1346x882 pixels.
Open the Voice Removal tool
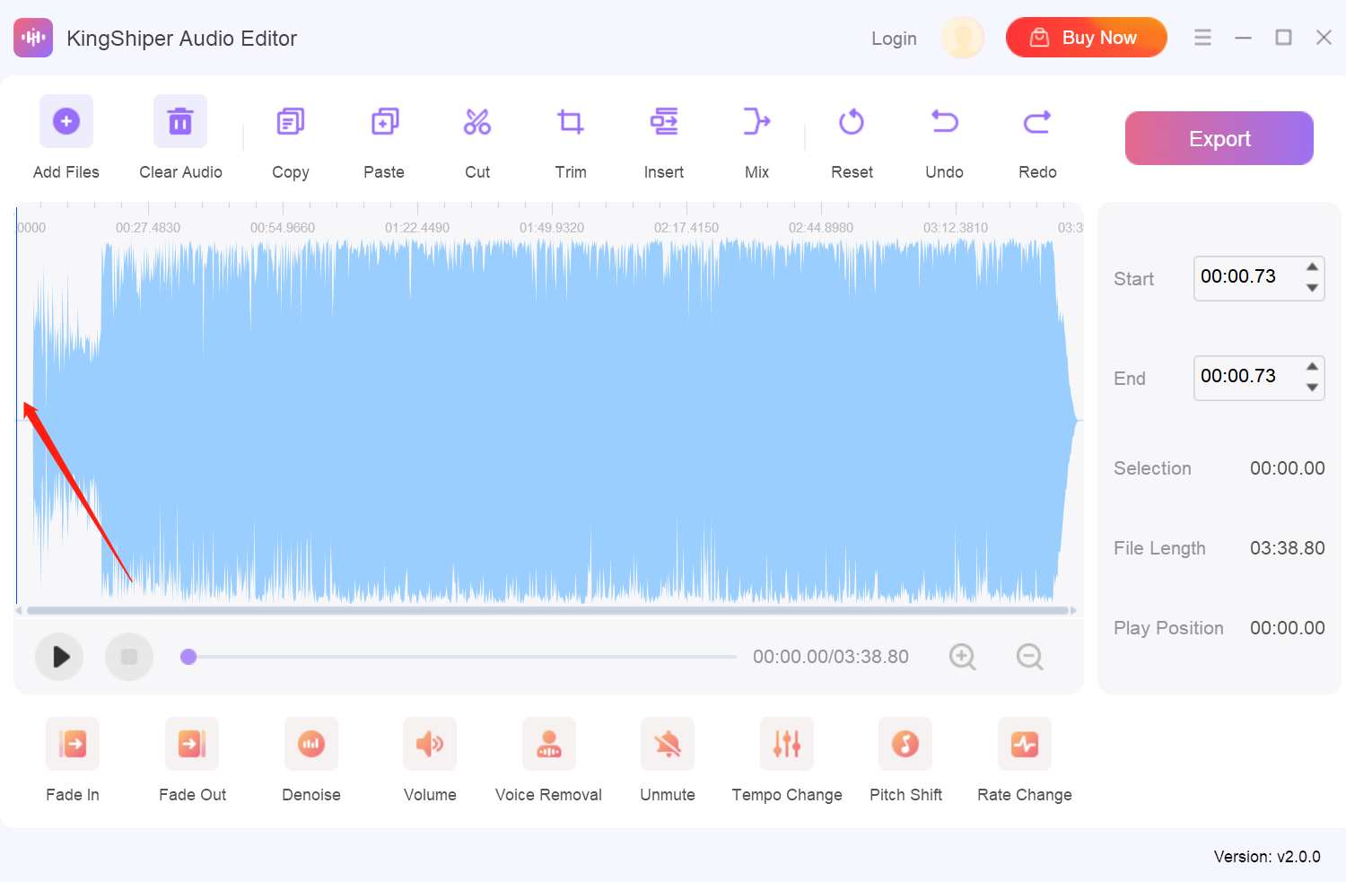tap(549, 744)
